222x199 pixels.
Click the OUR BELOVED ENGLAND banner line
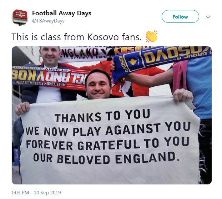pyautogui.click(x=106, y=158)
